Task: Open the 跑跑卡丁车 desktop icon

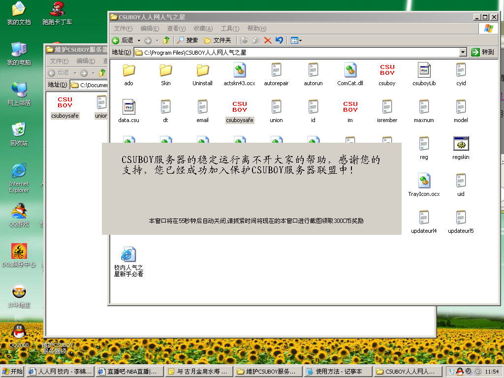Action: (57, 13)
